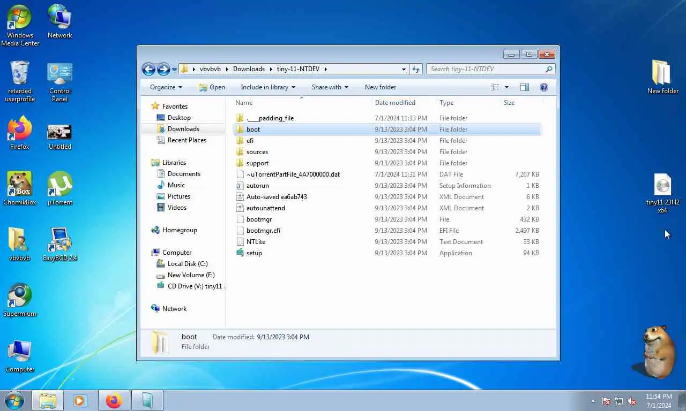Select the Supermium desktop shortcut
This screenshot has height=411, width=686.
click(20, 300)
